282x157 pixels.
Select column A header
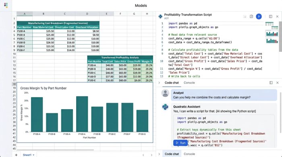click(x=25, y=14)
